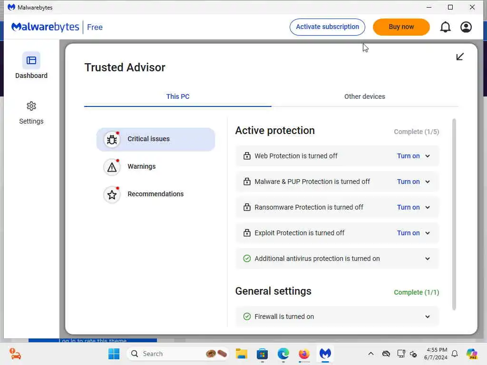Click the Malwarebytes taskbar icon
Screen dimensions: 487x365
click(x=325, y=354)
